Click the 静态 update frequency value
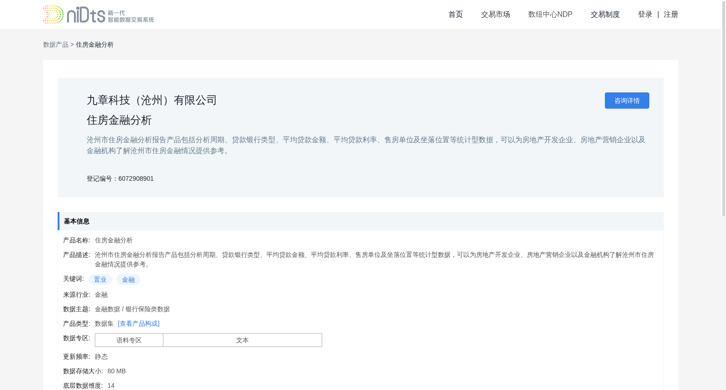 click(x=101, y=356)
